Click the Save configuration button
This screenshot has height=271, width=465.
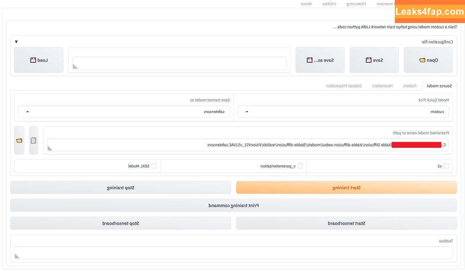[374, 60]
